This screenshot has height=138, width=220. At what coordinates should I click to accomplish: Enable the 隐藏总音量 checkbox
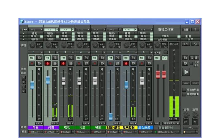[x=184, y=94]
